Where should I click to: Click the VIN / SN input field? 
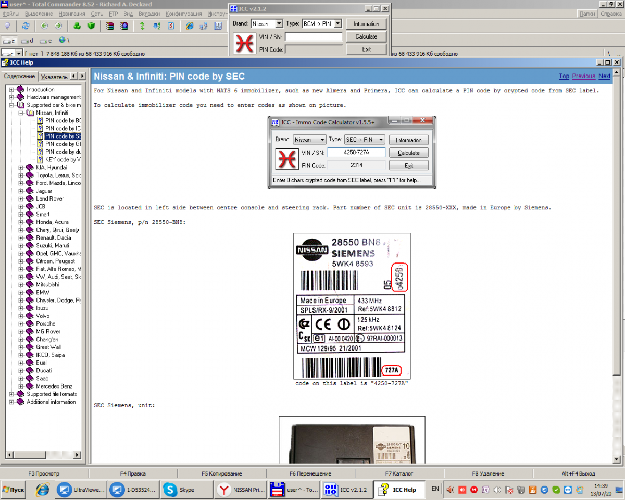[314, 37]
